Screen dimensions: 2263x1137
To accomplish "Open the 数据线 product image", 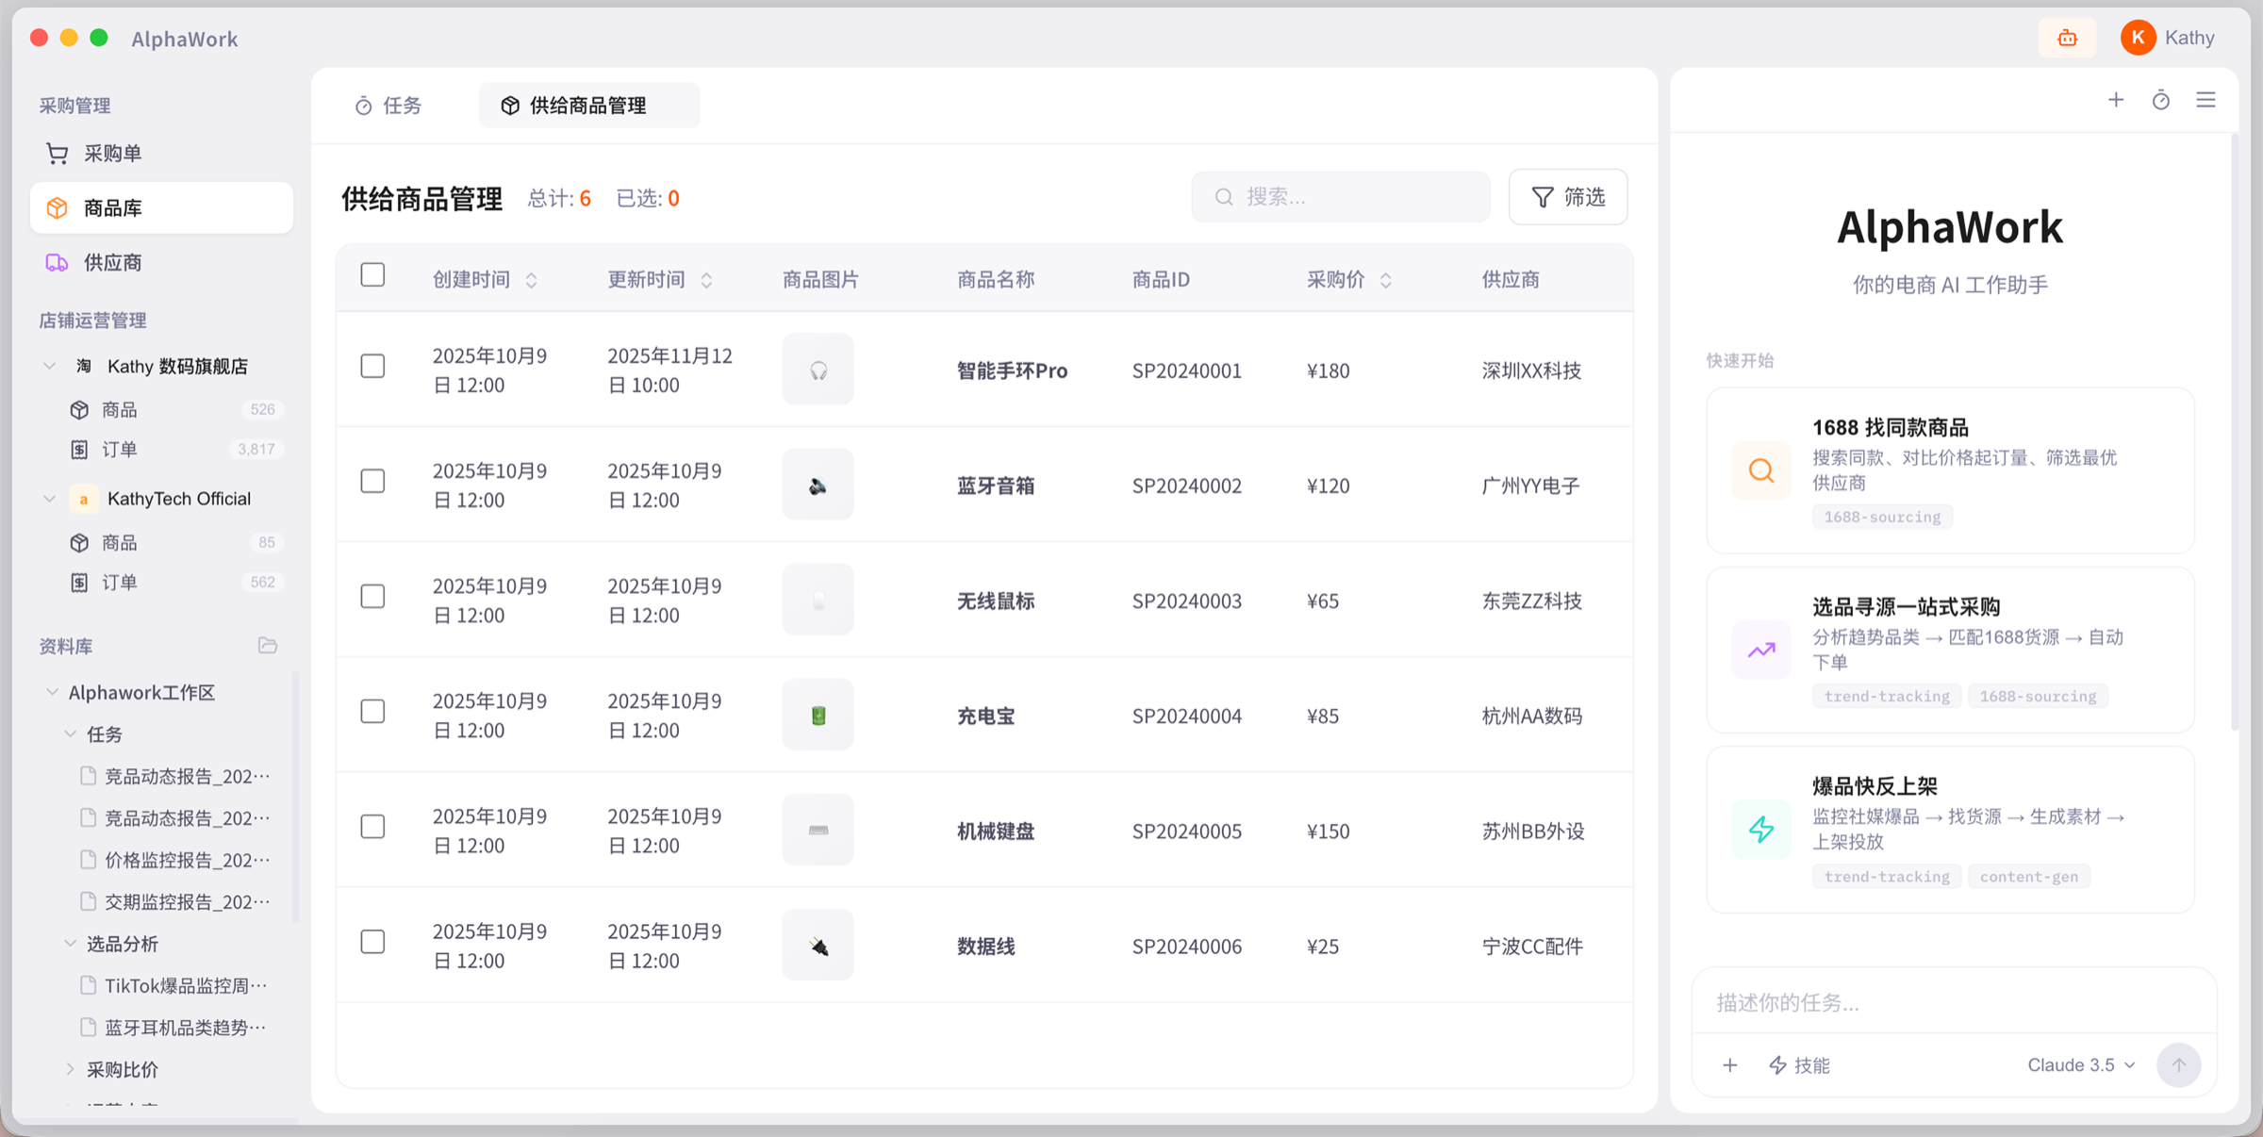I will pyautogui.click(x=818, y=945).
